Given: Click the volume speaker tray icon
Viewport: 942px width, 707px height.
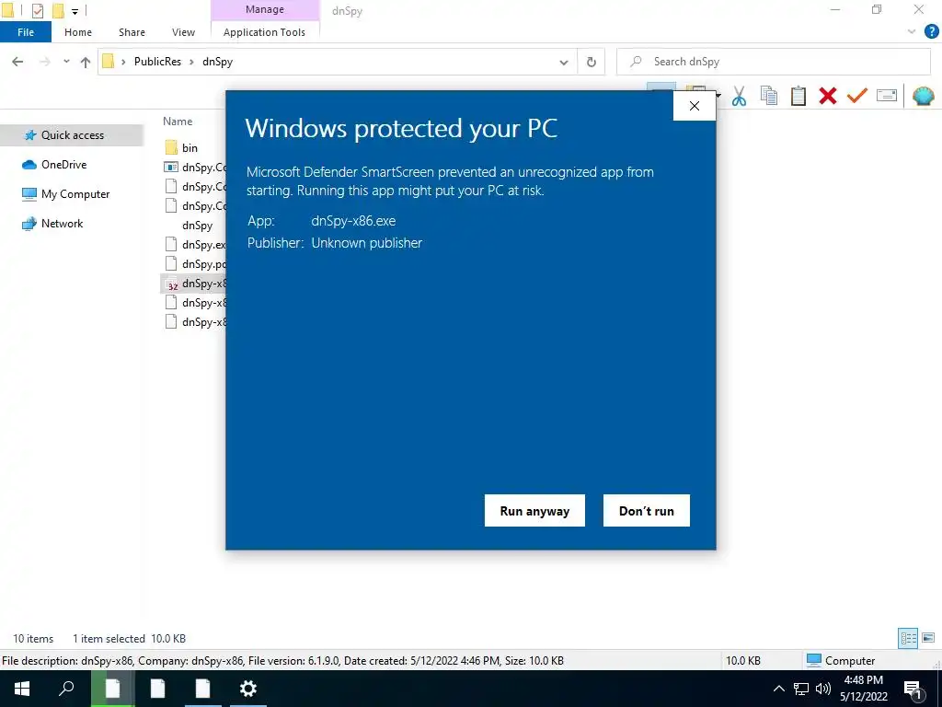Looking at the screenshot, I should click(823, 689).
